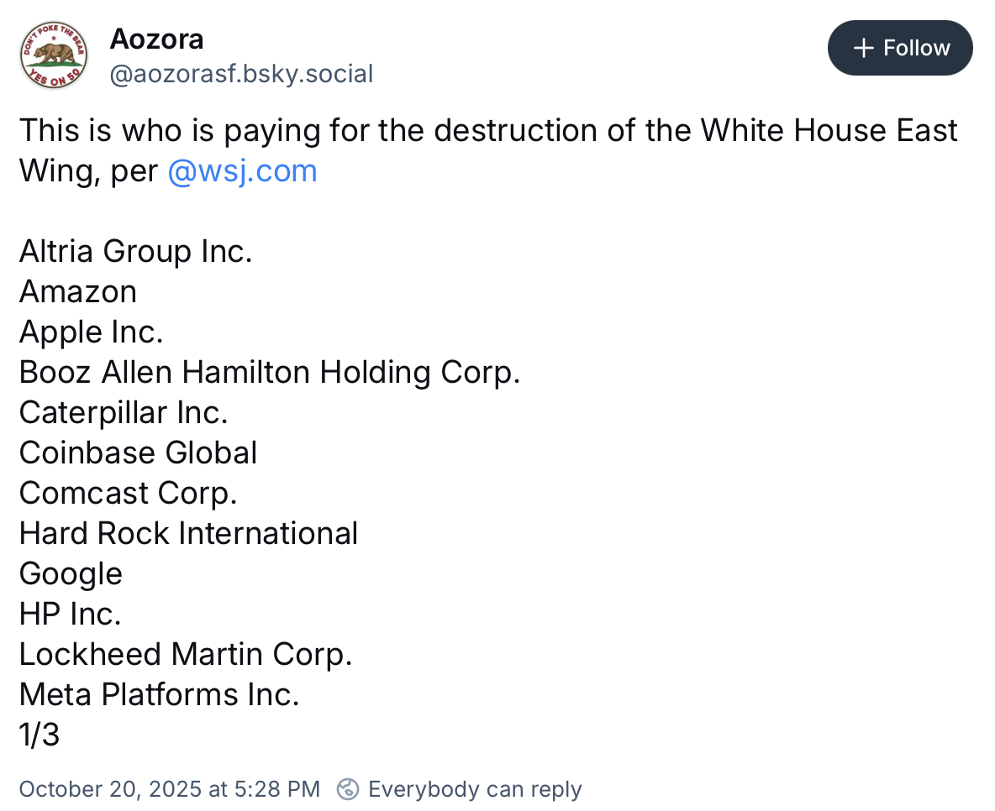Click the bear emblem on the profile picture

pyautogui.click(x=54, y=52)
